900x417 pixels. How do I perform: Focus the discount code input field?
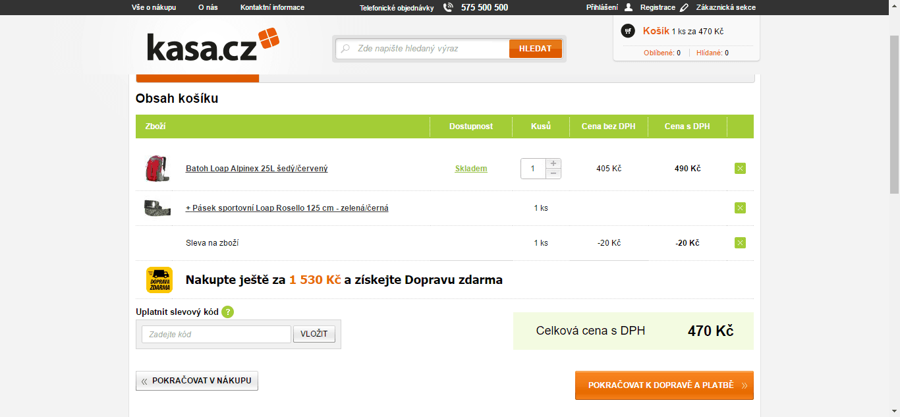tap(216, 335)
